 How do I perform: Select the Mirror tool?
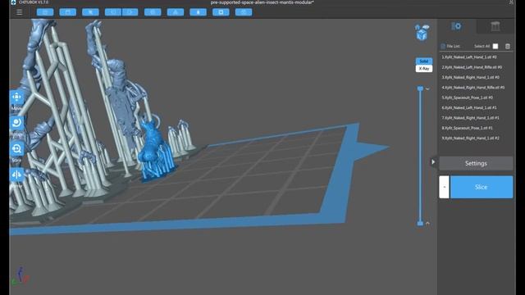[16, 175]
